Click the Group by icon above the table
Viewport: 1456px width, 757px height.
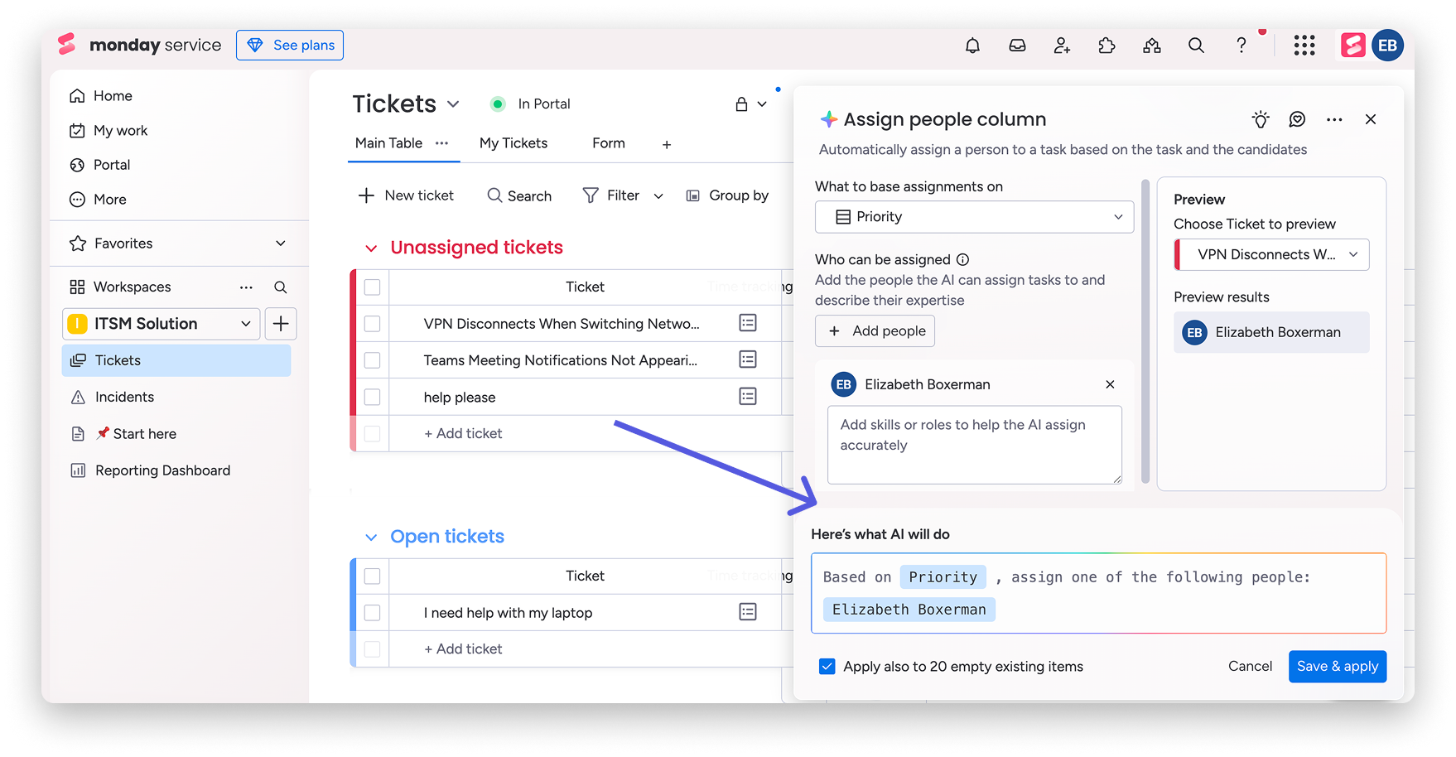point(692,195)
